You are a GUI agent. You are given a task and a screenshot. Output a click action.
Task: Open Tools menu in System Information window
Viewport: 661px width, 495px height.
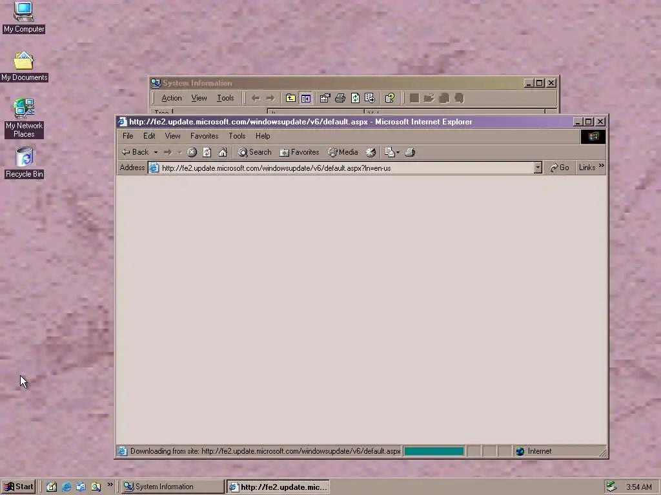pyautogui.click(x=225, y=98)
